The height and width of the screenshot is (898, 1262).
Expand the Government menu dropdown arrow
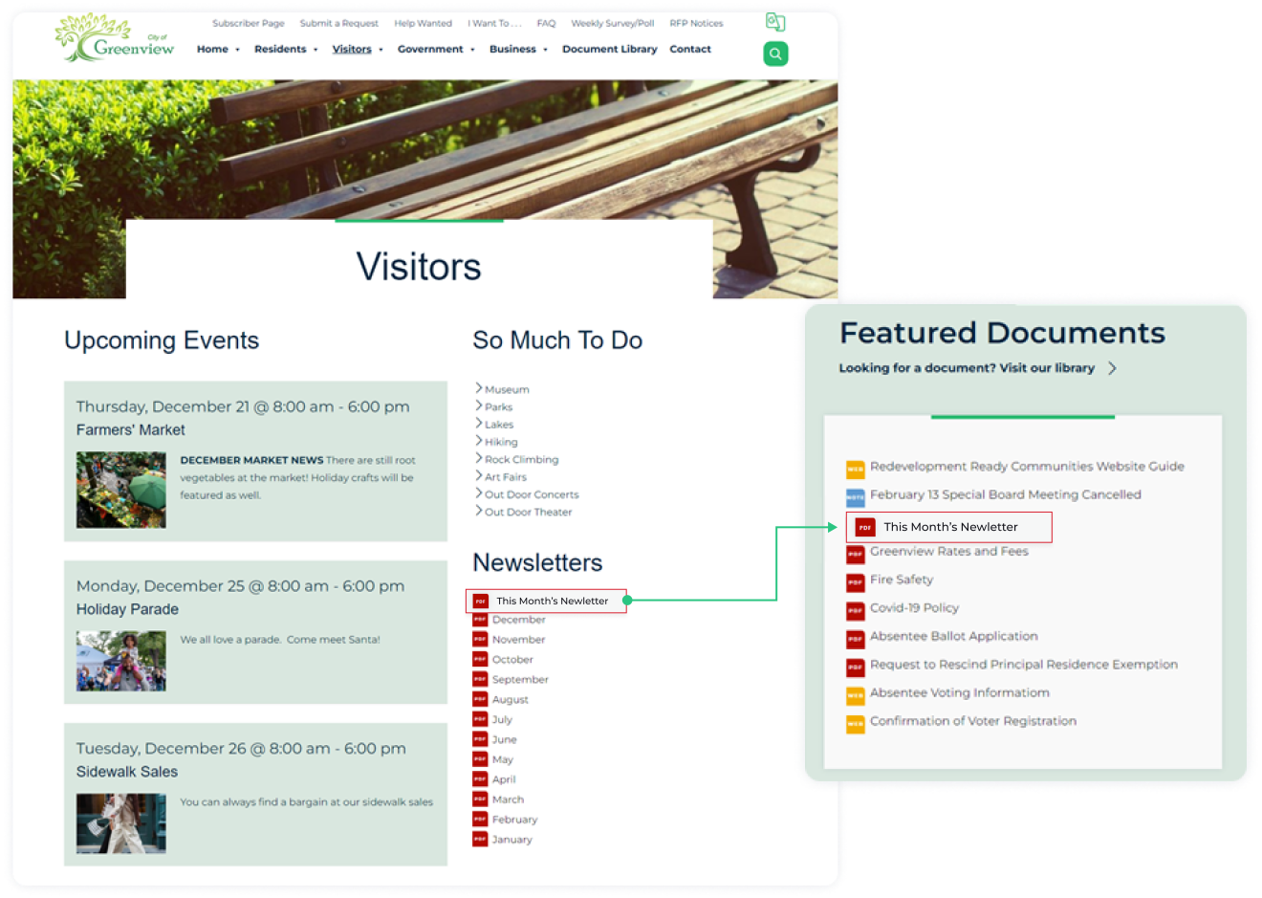click(472, 50)
